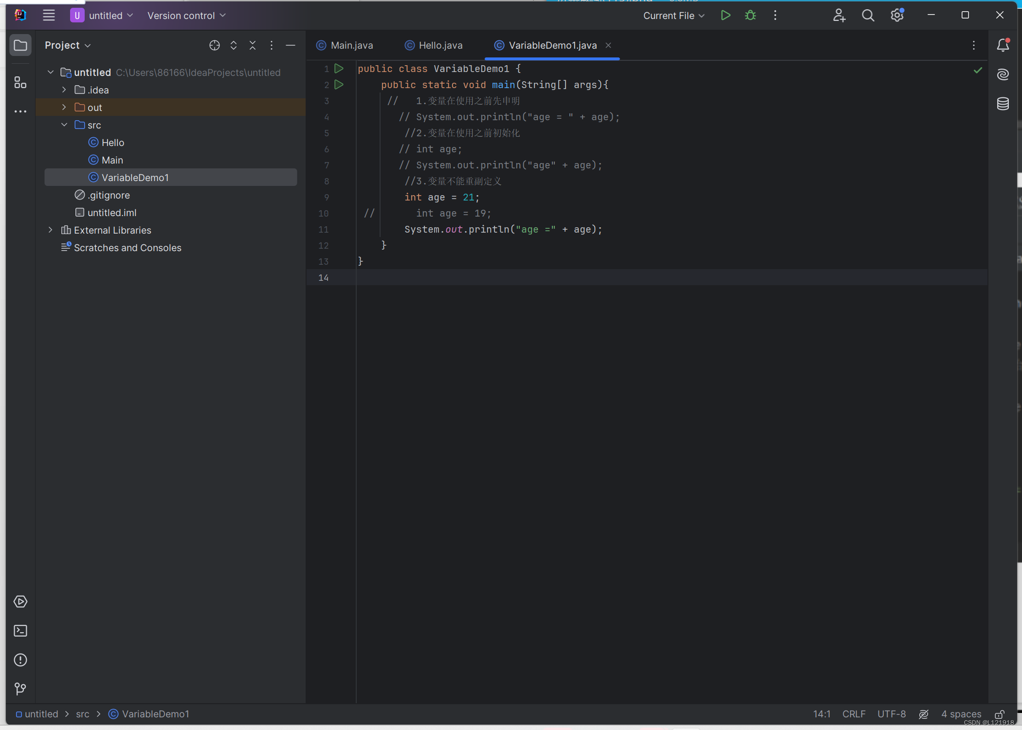Screen dimensions: 1022x730
Task: Open the AI Assistant panel
Action: coord(1003,74)
